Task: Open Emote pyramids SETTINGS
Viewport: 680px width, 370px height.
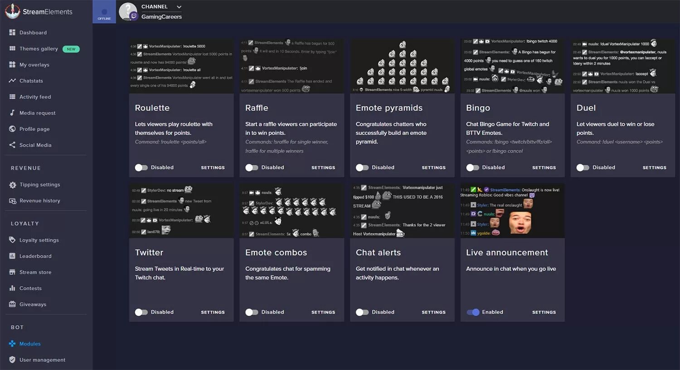Action: pos(434,168)
